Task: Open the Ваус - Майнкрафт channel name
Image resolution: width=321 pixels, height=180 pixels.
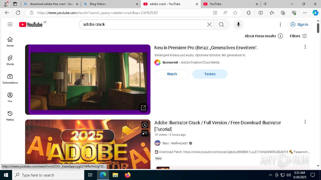Action: pos(175,143)
